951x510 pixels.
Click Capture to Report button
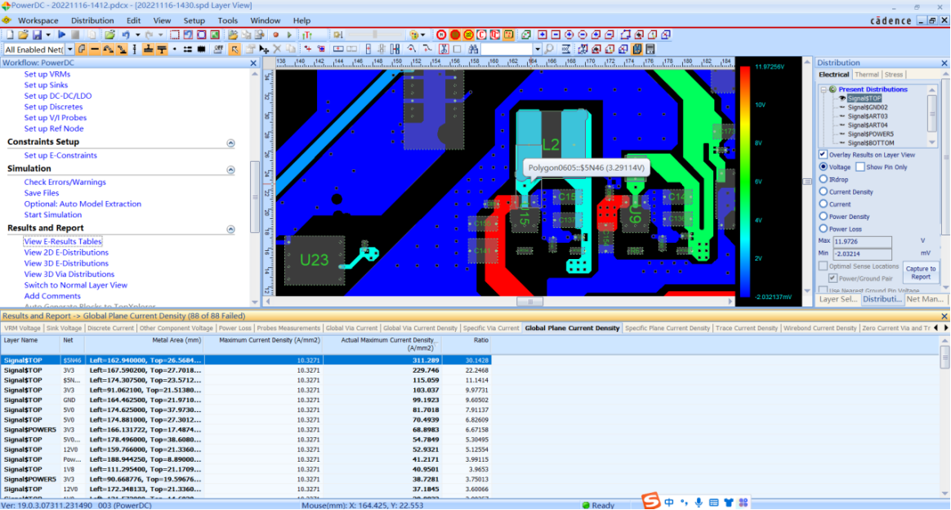920,273
